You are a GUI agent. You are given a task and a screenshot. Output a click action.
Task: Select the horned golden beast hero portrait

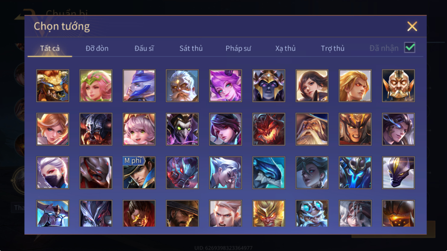pos(53,86)
